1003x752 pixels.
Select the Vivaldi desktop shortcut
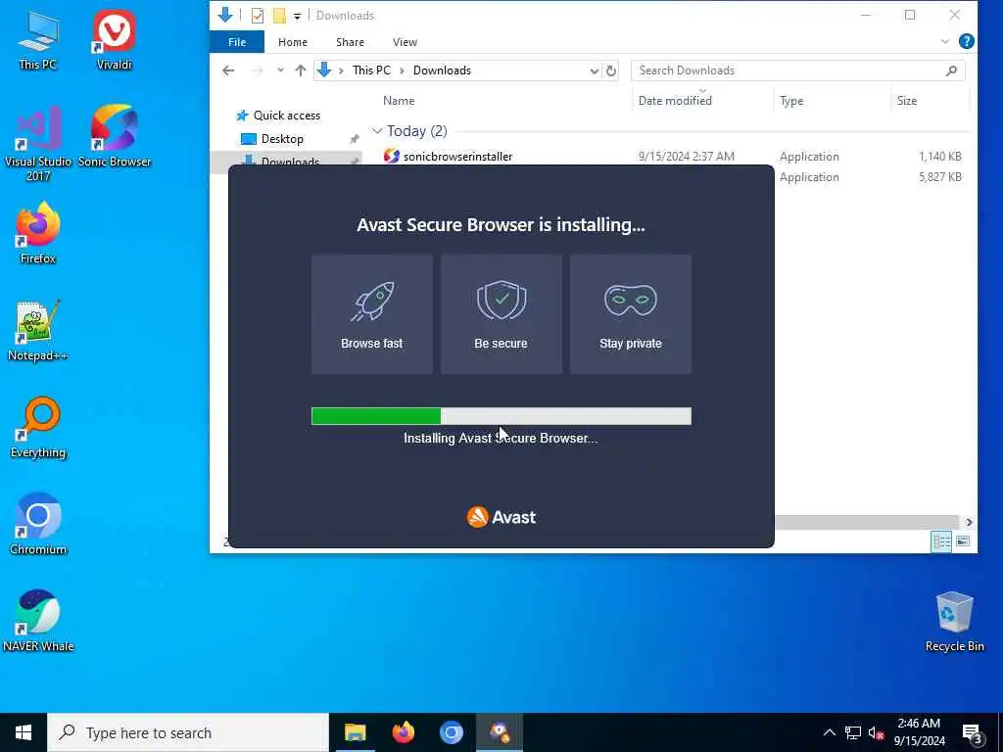pyautogui.click(x=114, y=39)
